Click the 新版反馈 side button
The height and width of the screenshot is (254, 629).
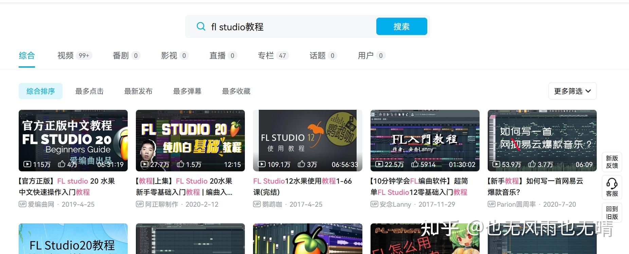pyautogui.click(x=612, y=162)
